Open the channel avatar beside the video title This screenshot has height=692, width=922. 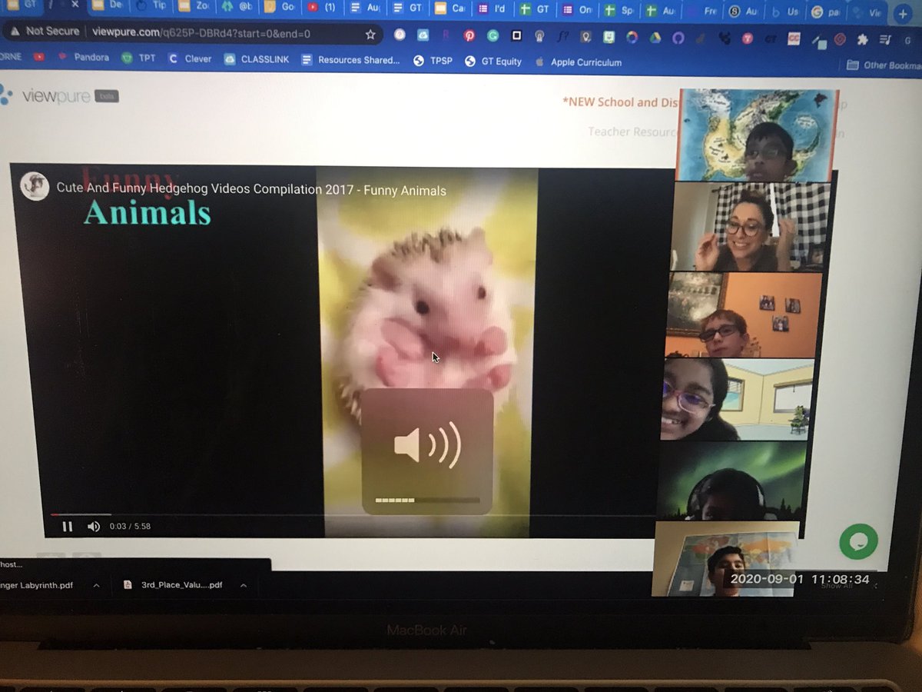point(35,187)
